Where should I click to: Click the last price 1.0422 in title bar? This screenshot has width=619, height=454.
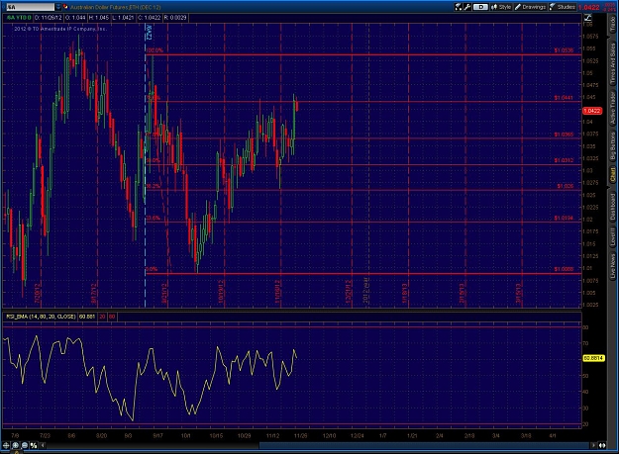click(588, 7)
